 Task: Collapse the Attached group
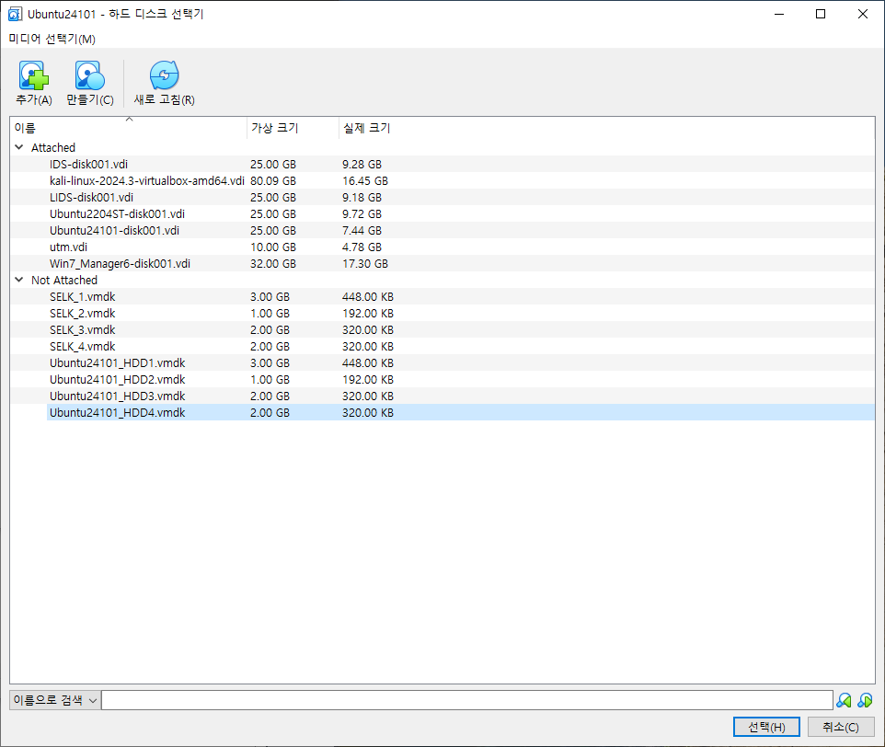[19, 147]
